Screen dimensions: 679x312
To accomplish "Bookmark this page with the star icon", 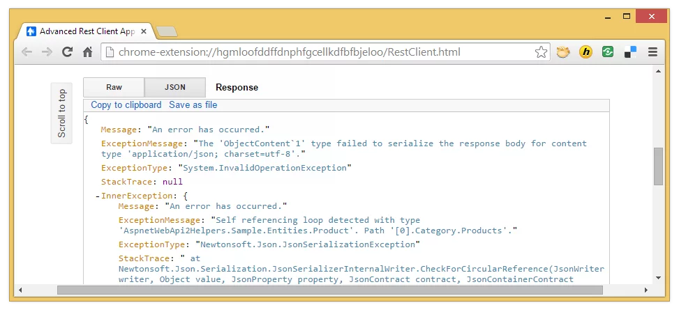I will (x=541, y=52).
